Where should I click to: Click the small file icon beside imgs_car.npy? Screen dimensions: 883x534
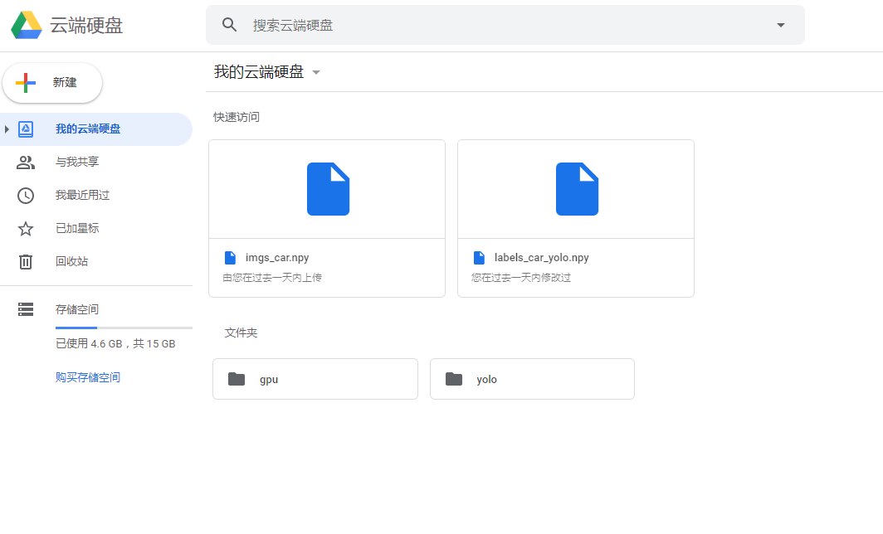coord(231,258)
